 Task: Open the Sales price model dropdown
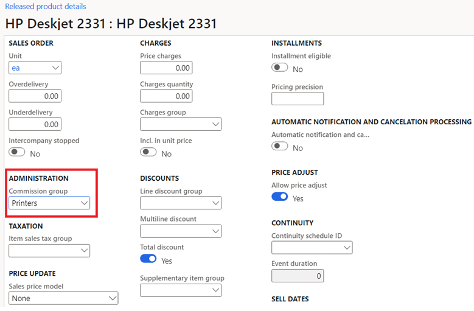(63, 298)
